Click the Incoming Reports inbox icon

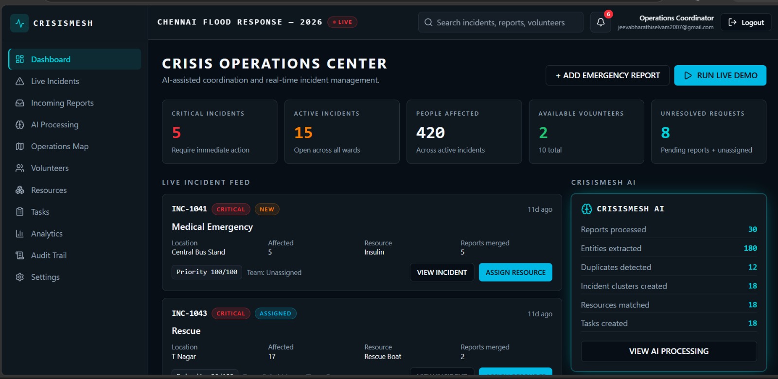20,103
